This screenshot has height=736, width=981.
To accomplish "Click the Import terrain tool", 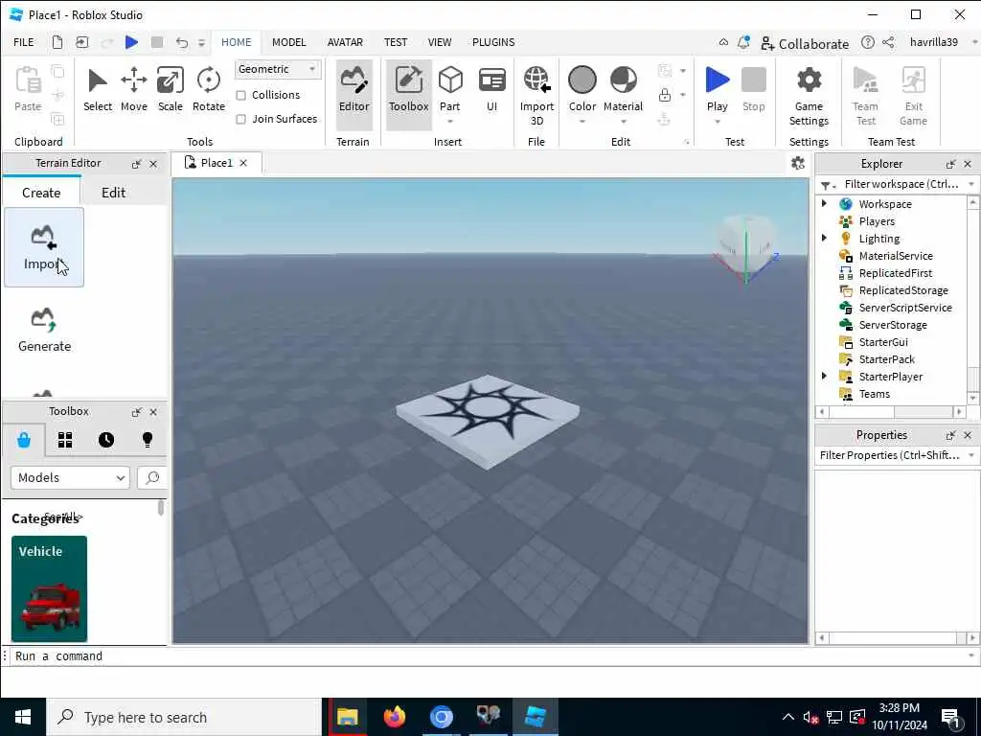I will (x=44, y=248).
